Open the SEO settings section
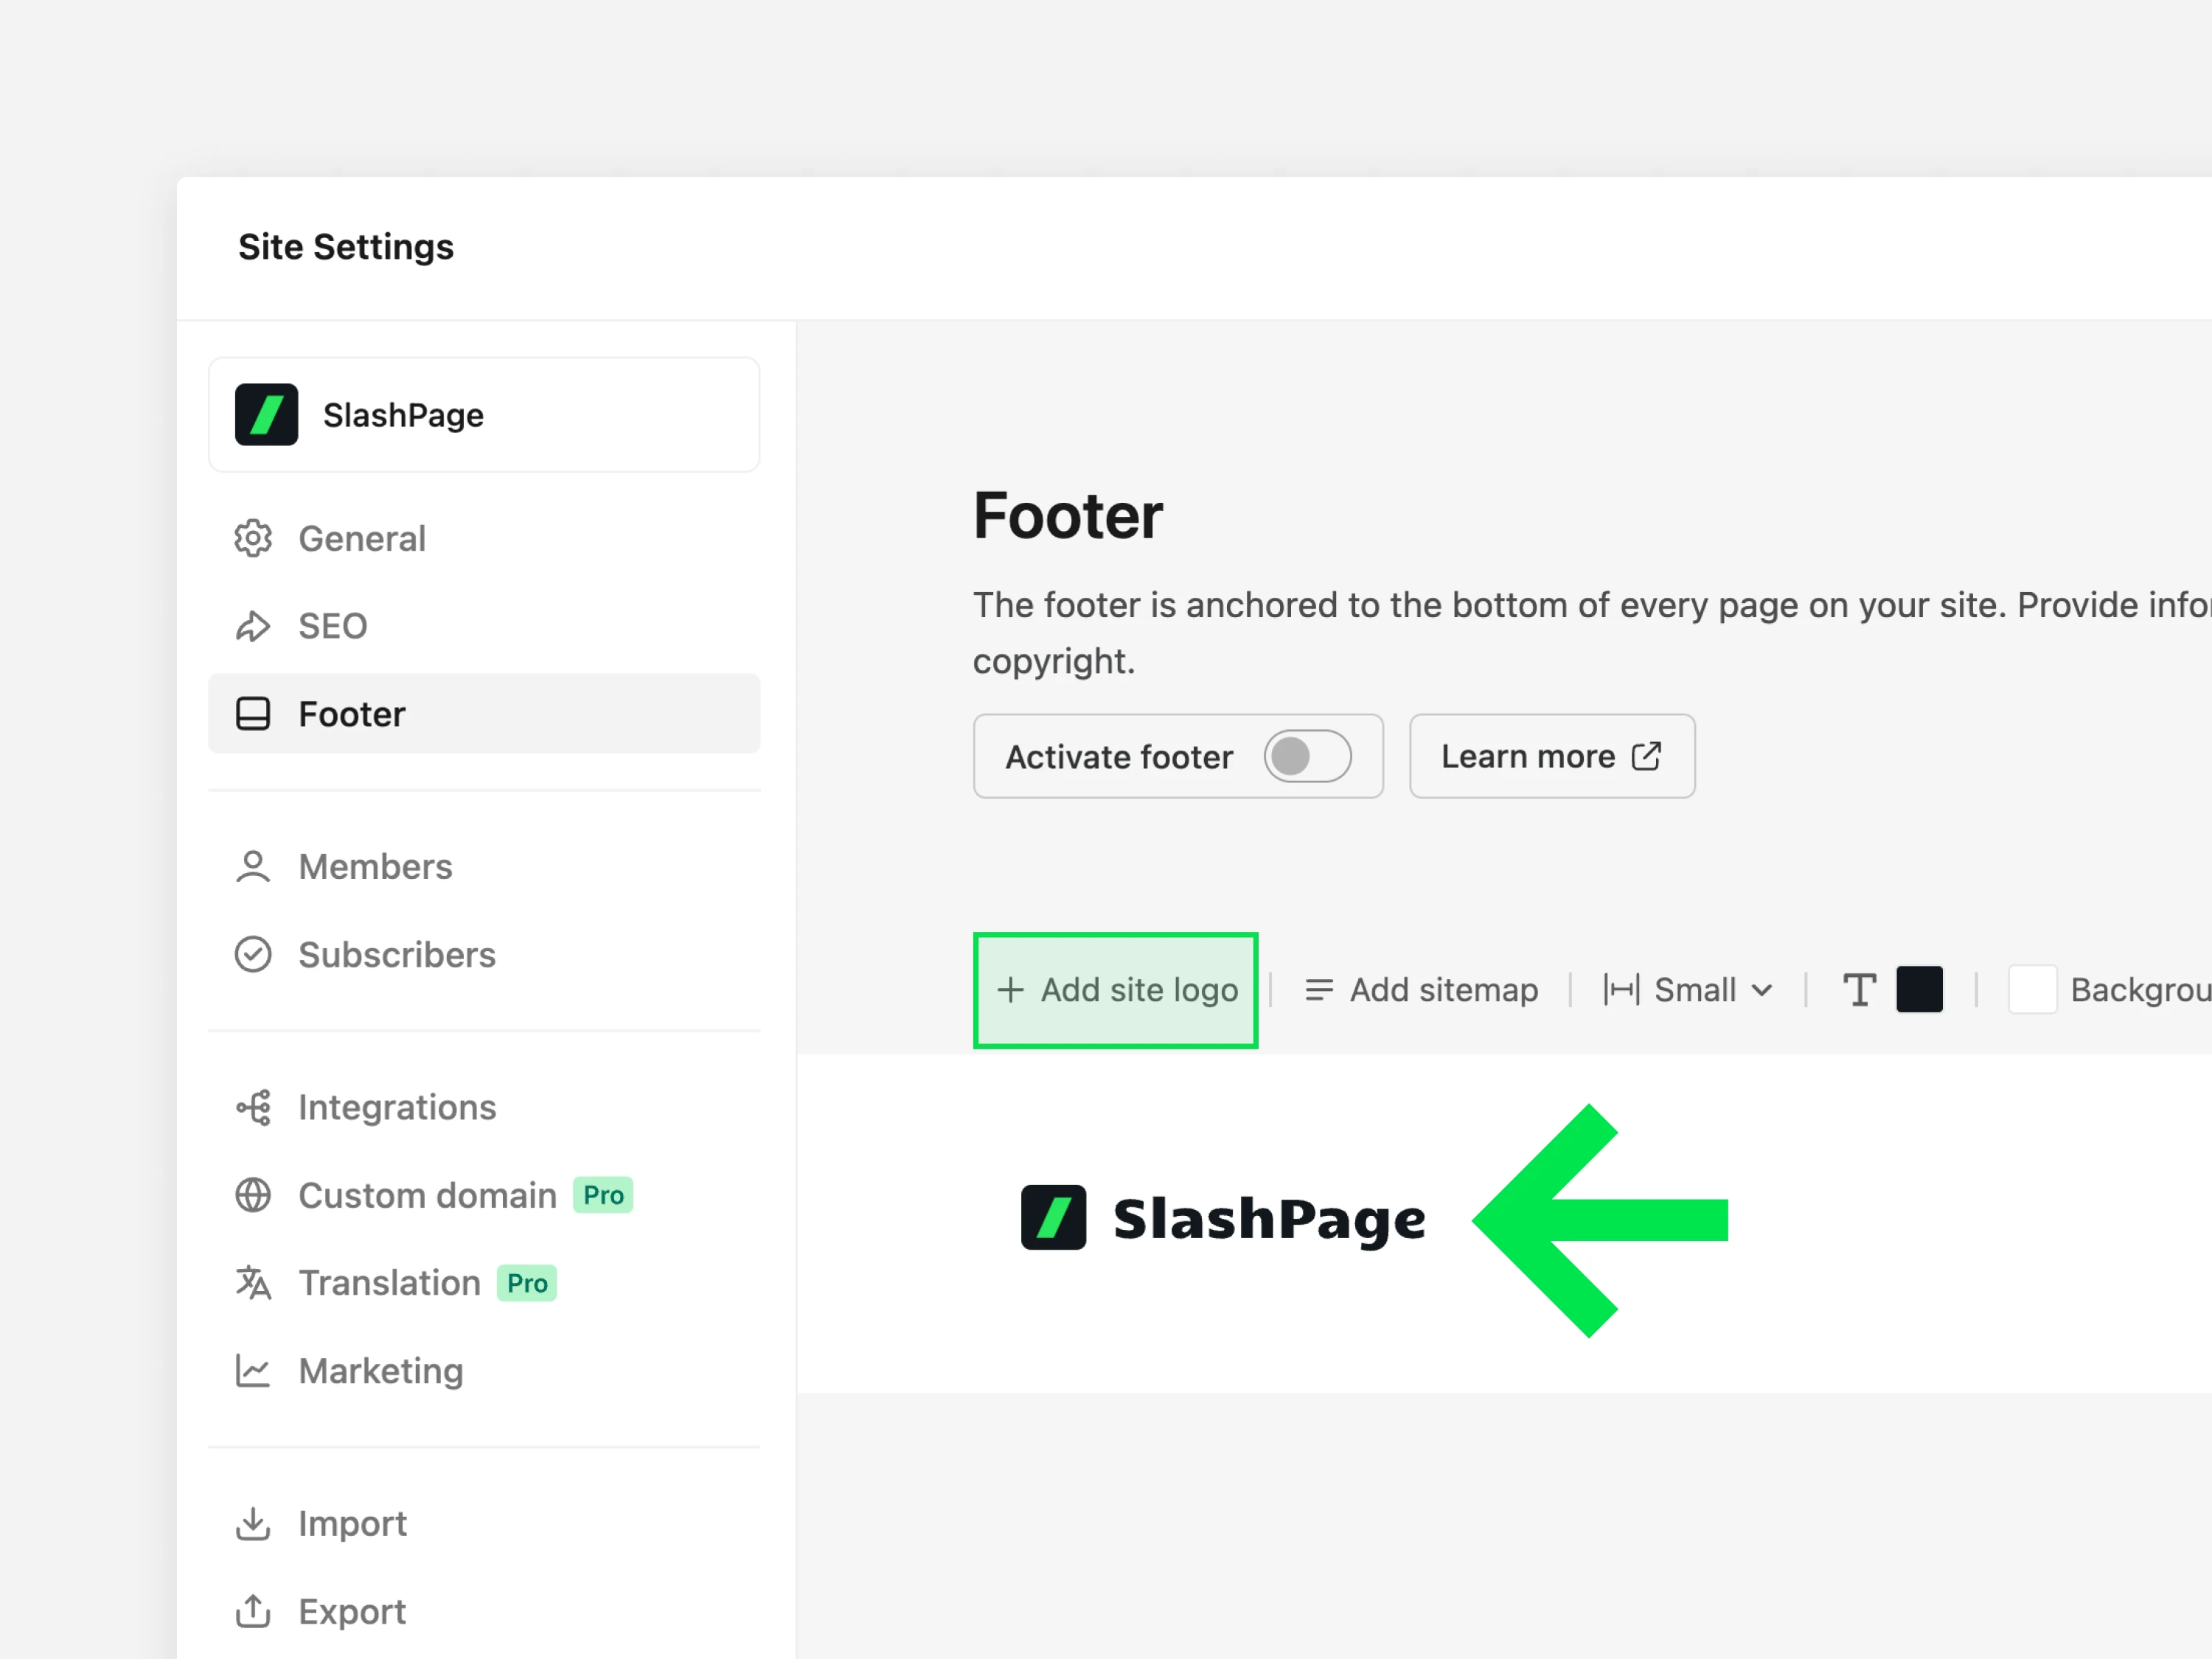Screen dimensions: 2212x1659 pyautogui.click(x=484, y=626)
